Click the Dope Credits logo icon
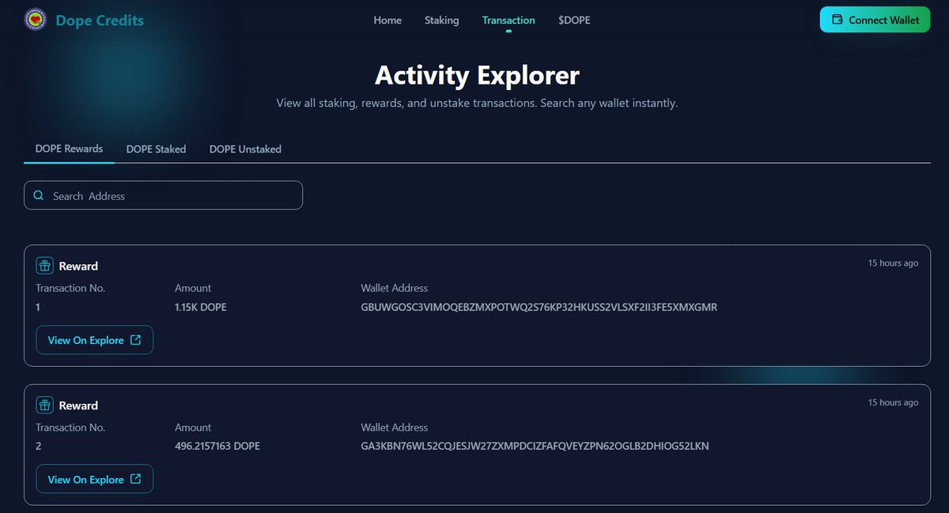Screen dimensions: 949x513 pyautogui.click(x=35, y=19)
